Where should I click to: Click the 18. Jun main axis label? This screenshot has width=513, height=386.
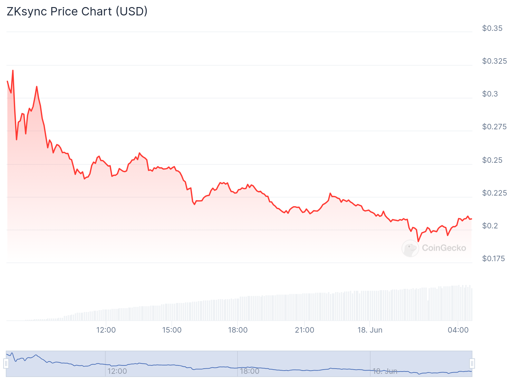pyautogui.click(x=370, y=330)
